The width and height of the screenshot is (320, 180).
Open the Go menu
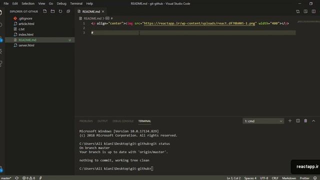(x=51, y=3)
